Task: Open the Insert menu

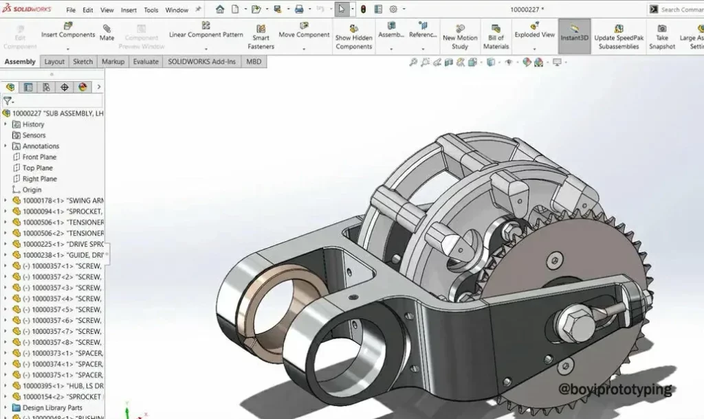Action: point(129,10)
